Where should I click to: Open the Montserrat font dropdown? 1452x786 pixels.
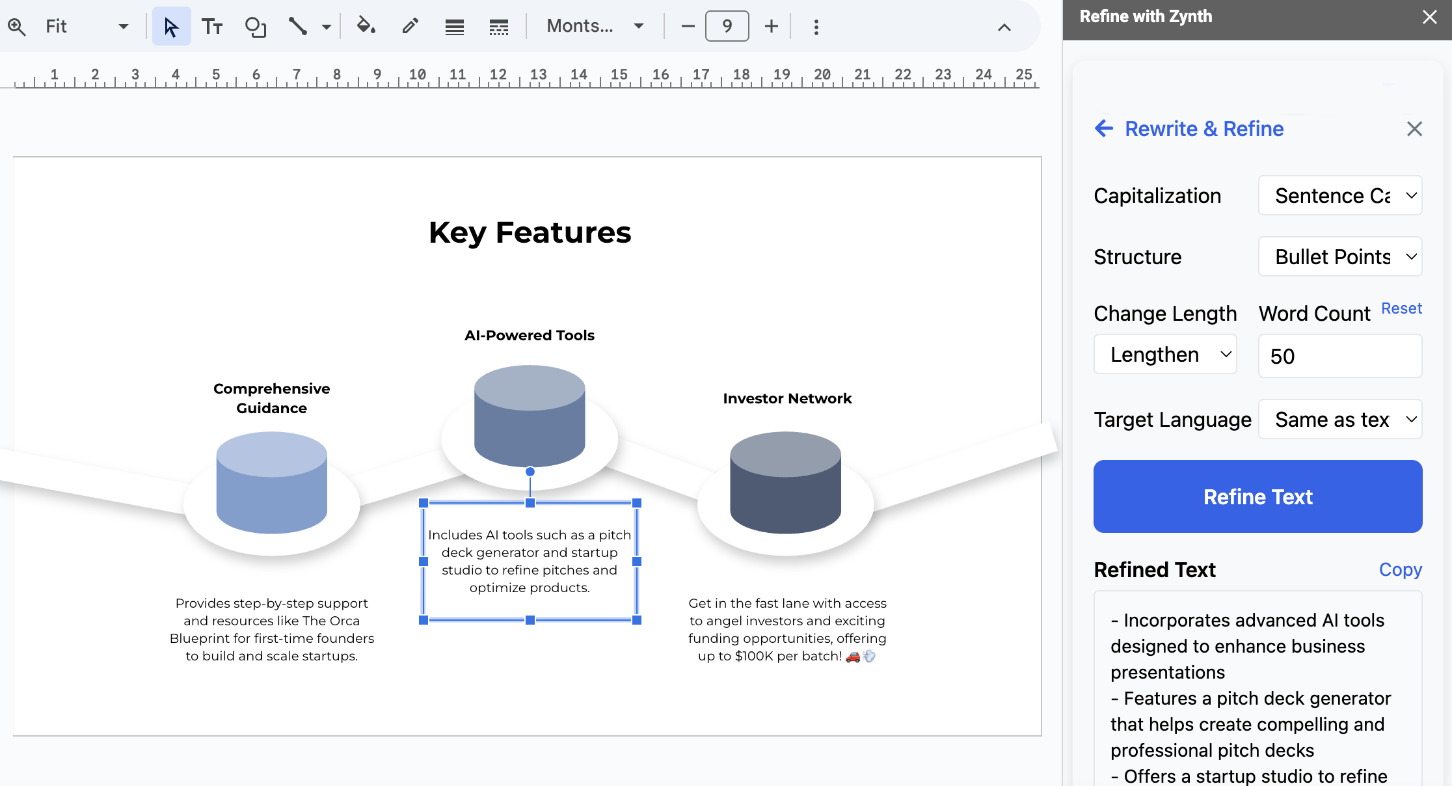click(595, 27)
